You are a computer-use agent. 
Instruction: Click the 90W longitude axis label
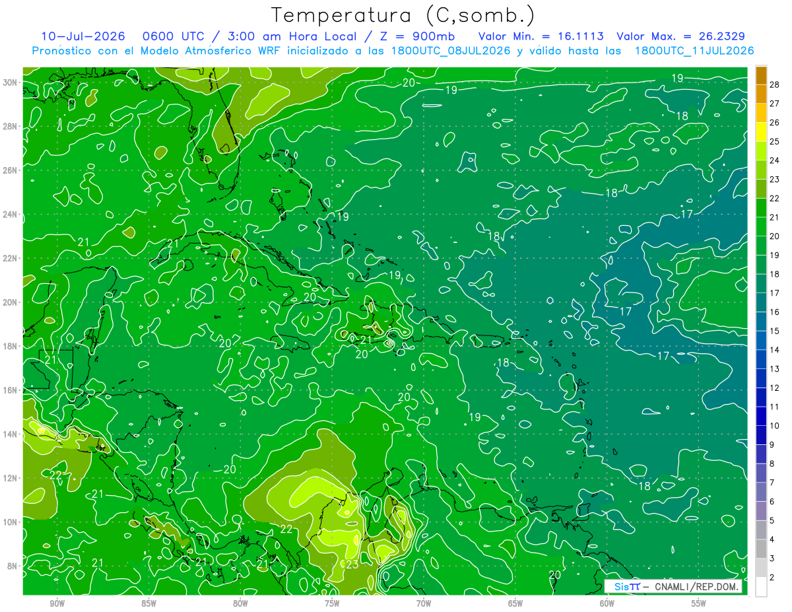point(57,603)
